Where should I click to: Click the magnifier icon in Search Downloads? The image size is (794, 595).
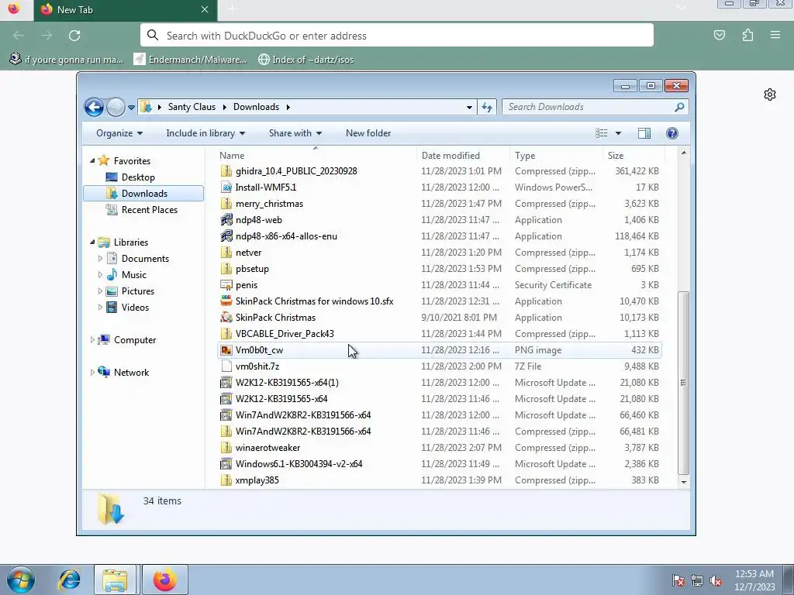point(679,107)
